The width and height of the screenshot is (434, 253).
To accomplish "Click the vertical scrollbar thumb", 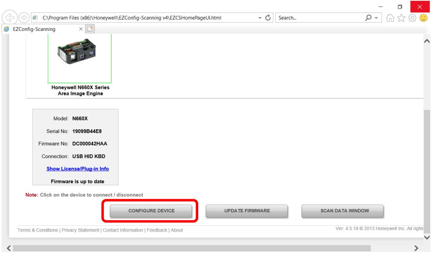I will point(427,171).
